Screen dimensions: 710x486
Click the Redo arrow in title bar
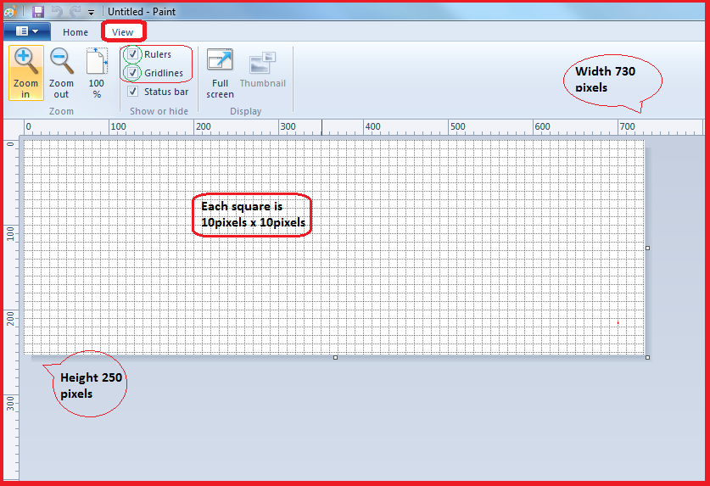coord(74,12)
